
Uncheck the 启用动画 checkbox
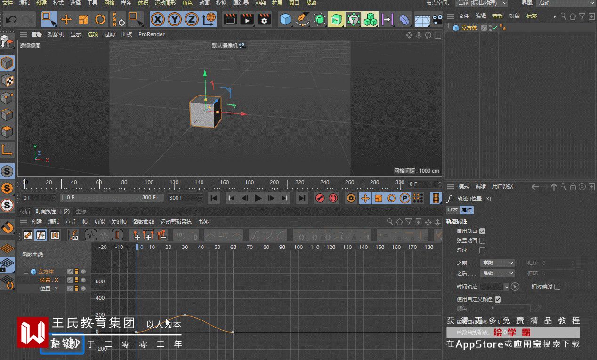coord(482,231)
